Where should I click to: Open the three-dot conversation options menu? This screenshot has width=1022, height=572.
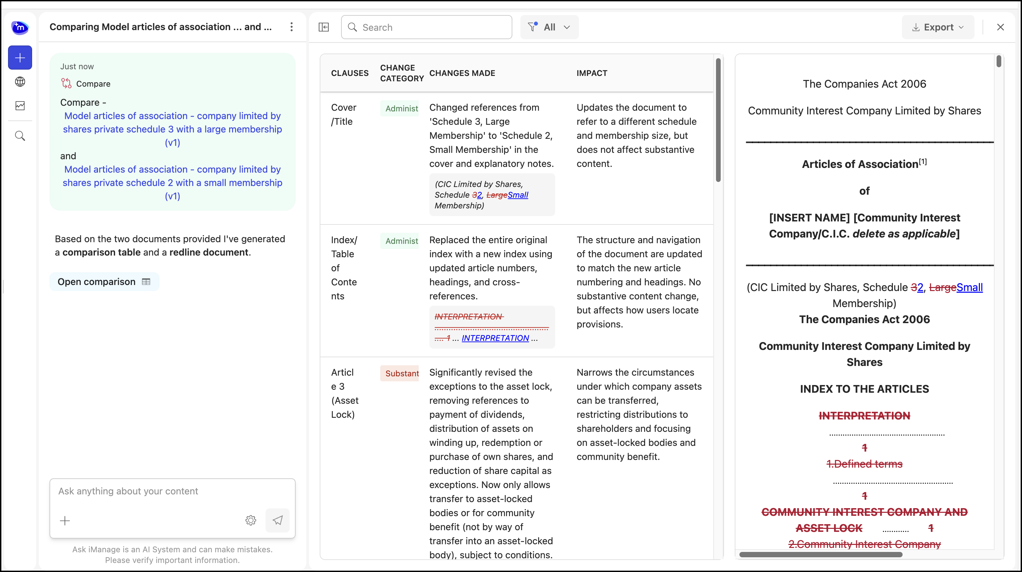point(292,27)
